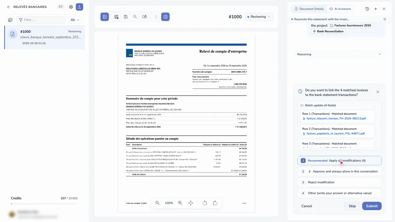Viewport: 395px width, 222px height.
Task: Open conversation history icon
Action: 367,9
